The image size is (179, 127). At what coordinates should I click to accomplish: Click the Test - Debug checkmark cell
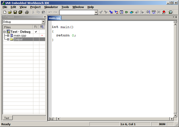coord(36,32)
